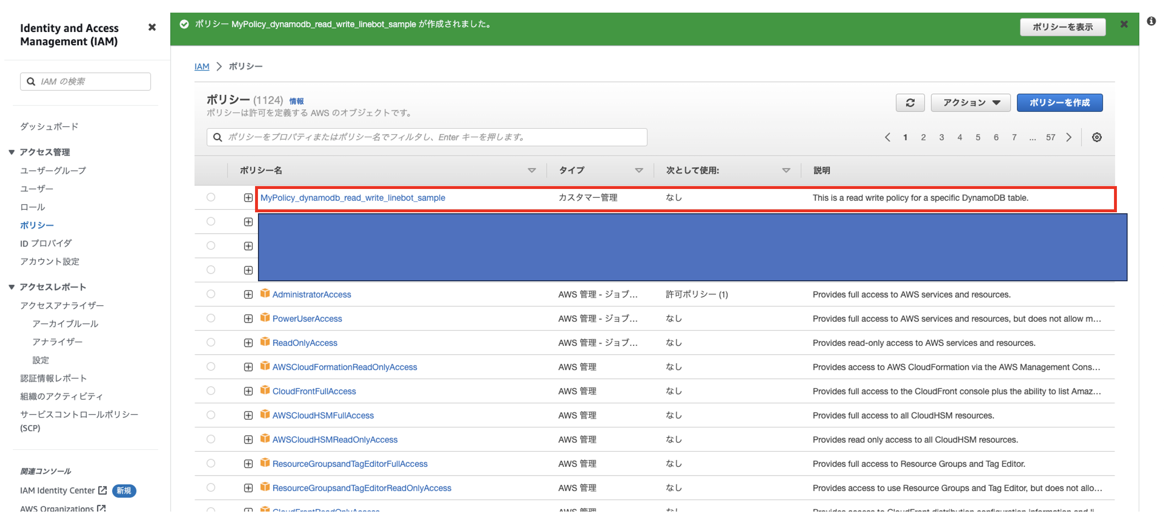The width and height of the screenshot is (1165, 514).
Task: Dismiss the green policy created banner
Action: [1124, 24]
